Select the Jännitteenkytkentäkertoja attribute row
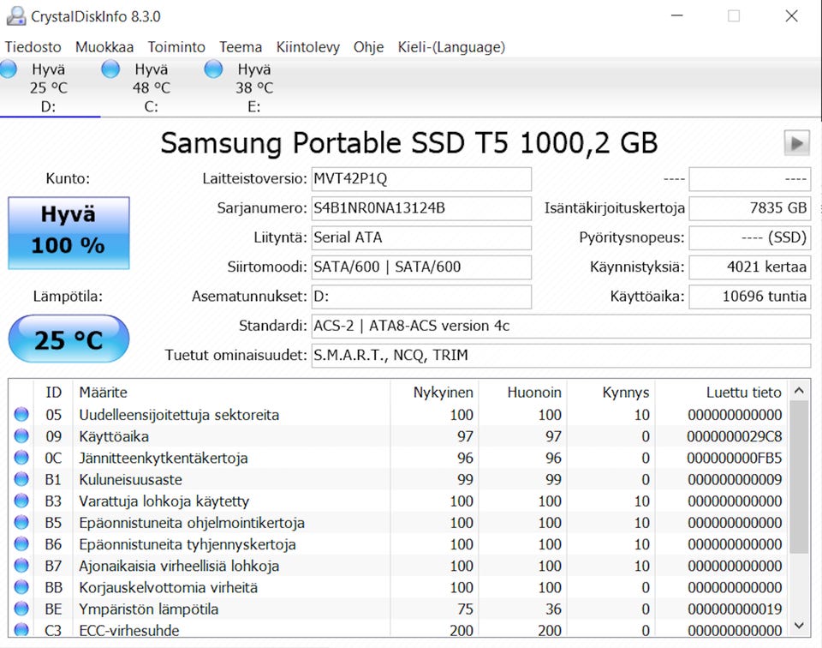Viewport: 822px width, 648px height. 398,458
